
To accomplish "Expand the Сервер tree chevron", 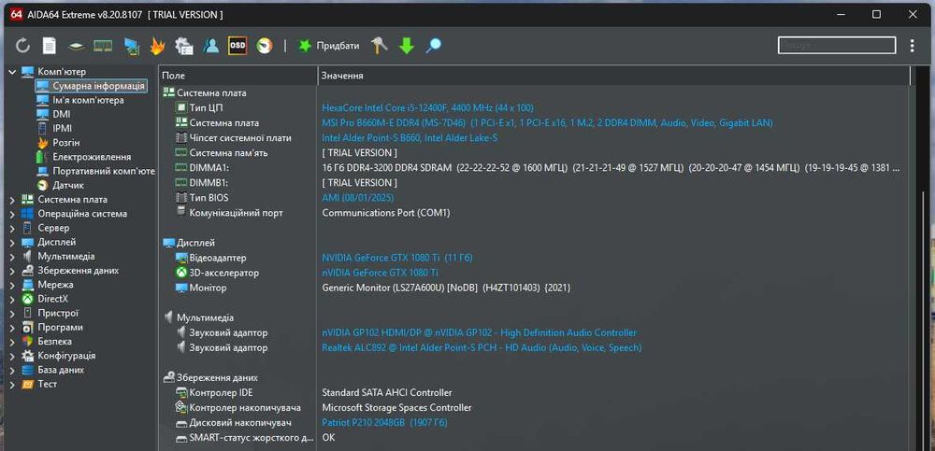I will [x=12, y=228].
